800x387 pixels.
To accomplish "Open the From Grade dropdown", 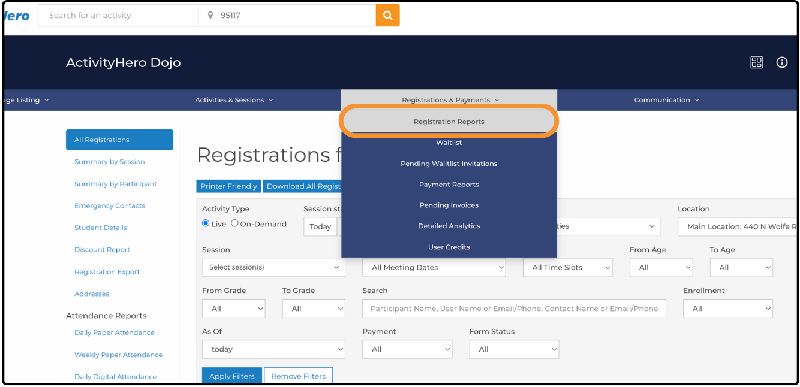I will [233, 309].
